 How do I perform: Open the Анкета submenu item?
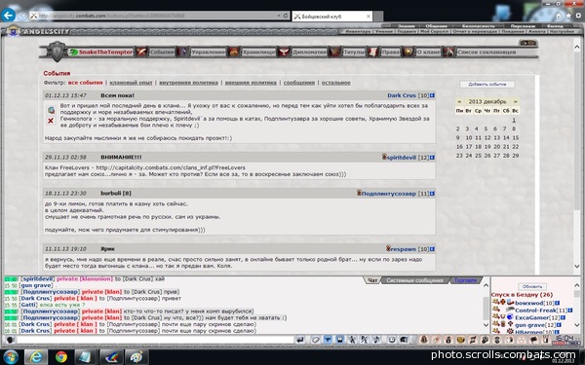point(536,32)
